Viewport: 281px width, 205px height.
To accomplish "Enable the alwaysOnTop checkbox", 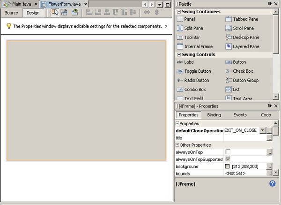I will 228,152.
